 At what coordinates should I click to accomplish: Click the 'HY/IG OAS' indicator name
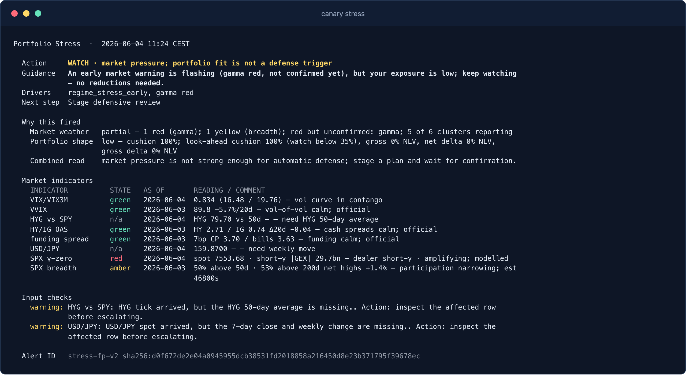point(49,229)
